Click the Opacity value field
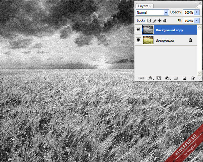 pyautogui.click(x=189, y=12)
